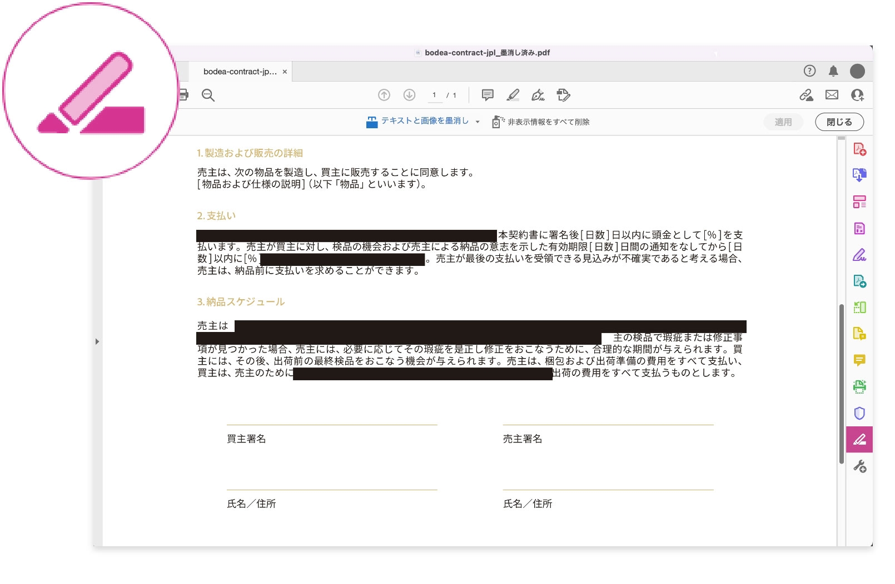
Task: View notifications bell icon
Action: [833, 71]
